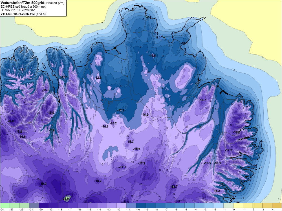The height and width of the screenshot is (211, 282).
Task: Click the '-20.0' temperature label in the west
Action: point(10,121)
